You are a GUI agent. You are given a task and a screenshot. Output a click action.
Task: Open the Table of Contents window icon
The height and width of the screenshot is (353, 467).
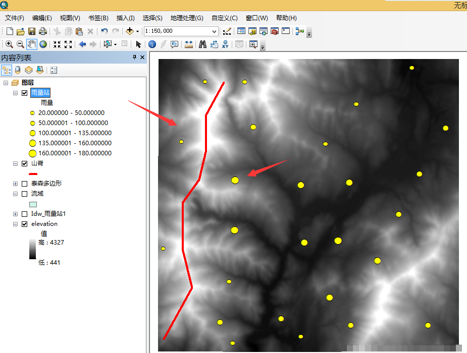click(241, 31)
